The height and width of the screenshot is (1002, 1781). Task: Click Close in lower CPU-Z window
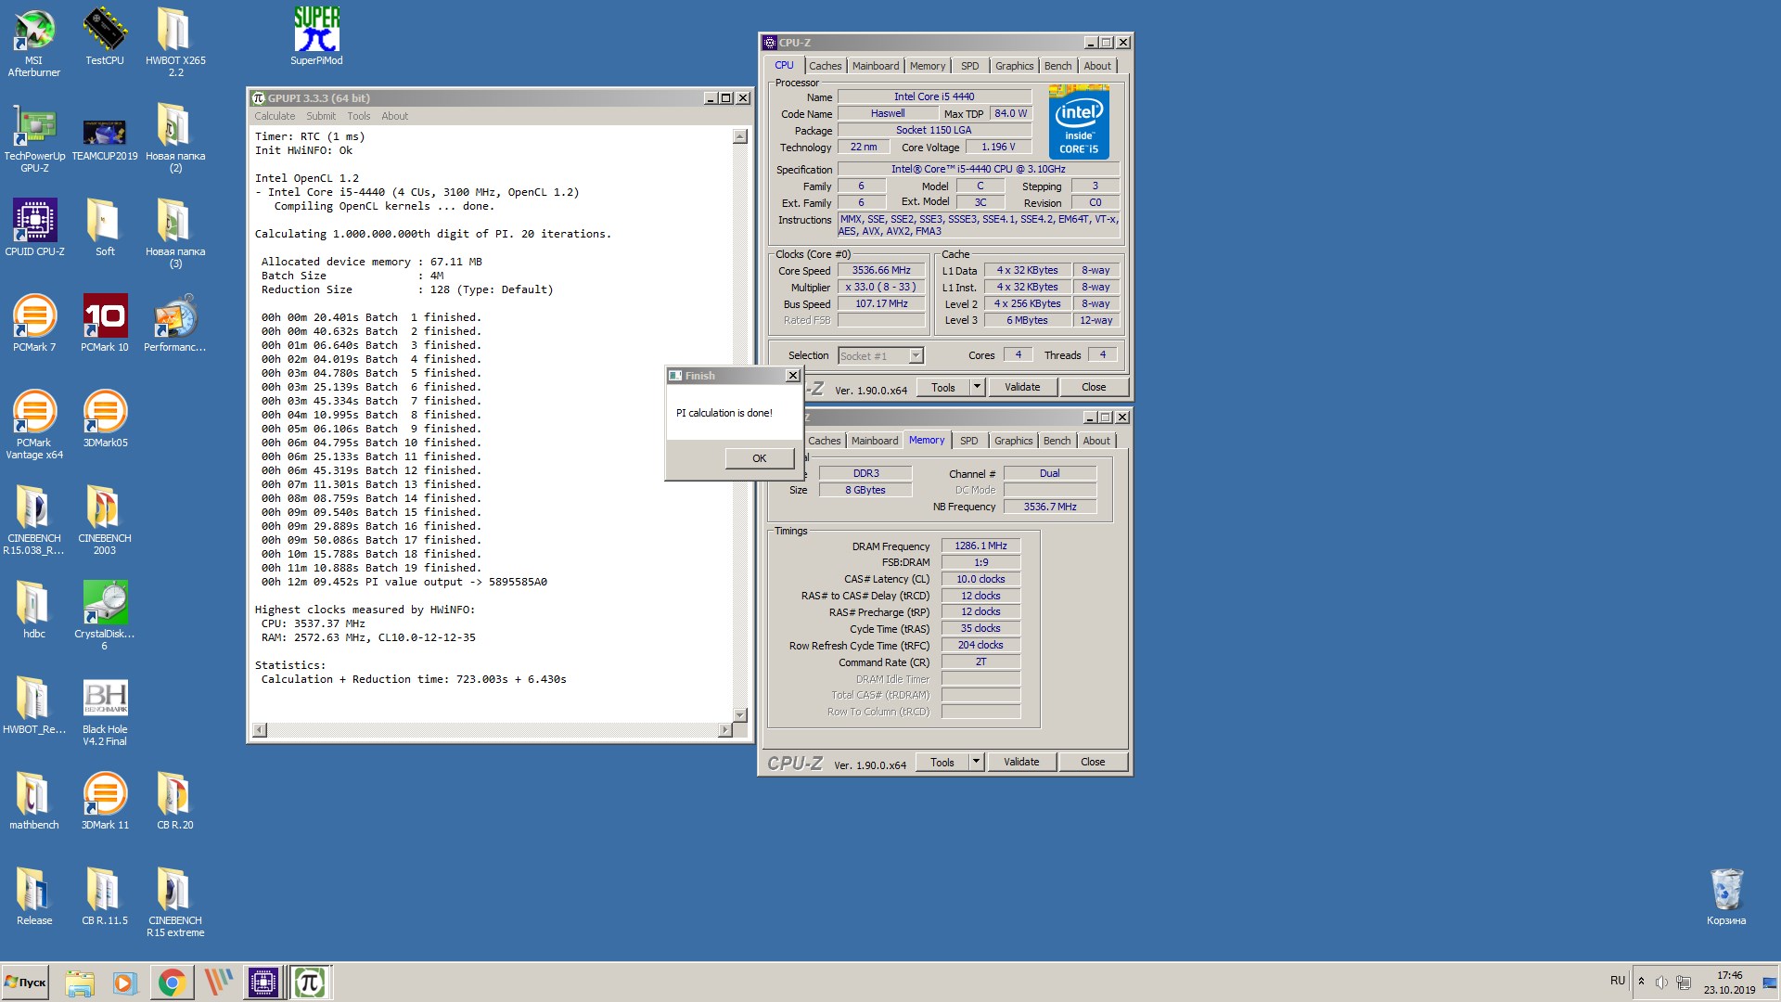[x=1093, y=762]
